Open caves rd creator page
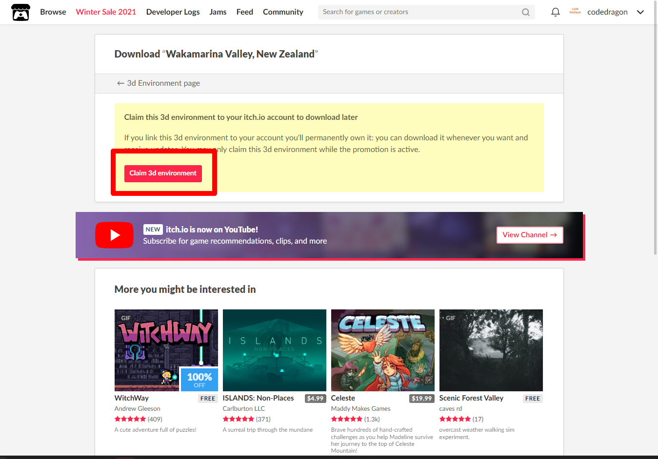Screen dimensions: 658x459 451,409
